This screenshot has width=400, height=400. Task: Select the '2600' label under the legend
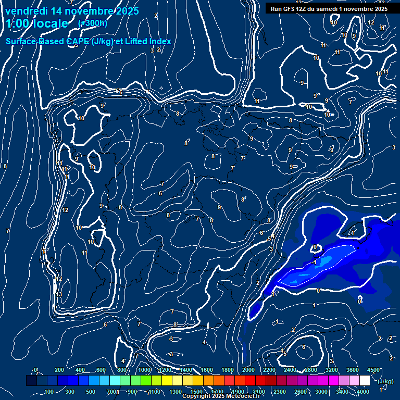301,392
